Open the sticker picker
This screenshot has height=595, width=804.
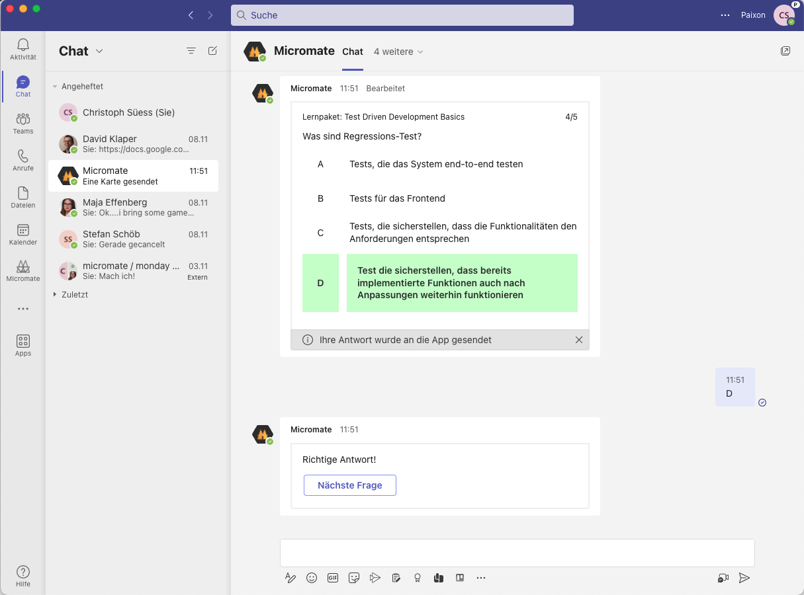(x=354, y=578)
